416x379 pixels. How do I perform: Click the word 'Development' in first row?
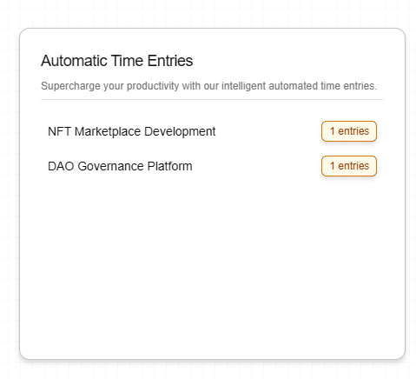(x=180, y=131)
